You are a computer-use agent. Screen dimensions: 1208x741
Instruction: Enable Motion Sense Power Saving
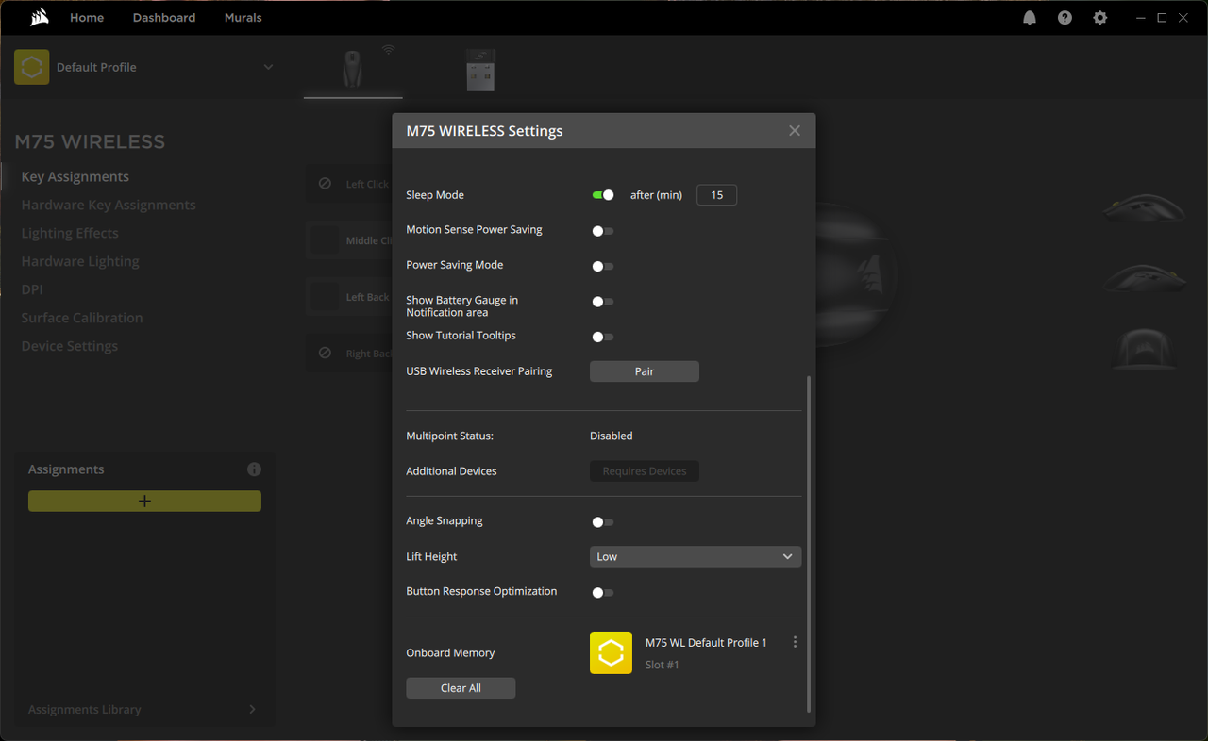tap(603, 231)
